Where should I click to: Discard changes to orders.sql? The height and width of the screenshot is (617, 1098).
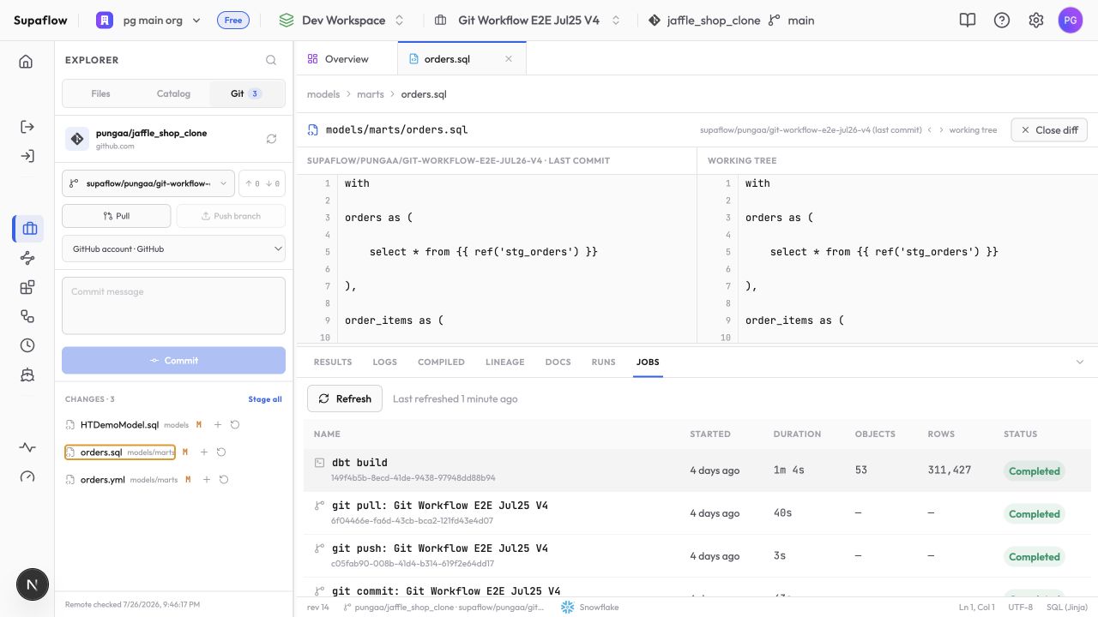[x=221, y=452]
